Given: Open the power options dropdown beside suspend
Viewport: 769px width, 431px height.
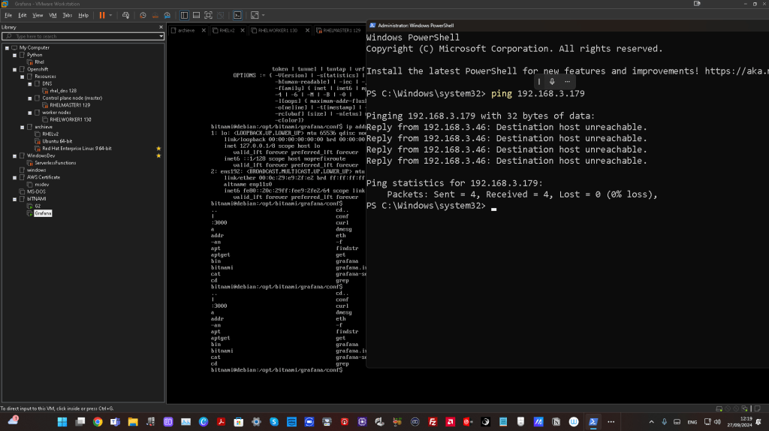Looking at the screenshot, I should tap(111, 15).
